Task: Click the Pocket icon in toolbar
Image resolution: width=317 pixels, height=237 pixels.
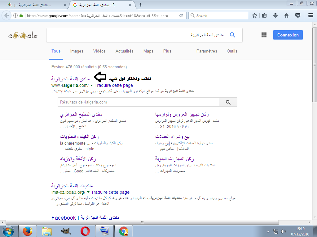Action: coord(297,15)
